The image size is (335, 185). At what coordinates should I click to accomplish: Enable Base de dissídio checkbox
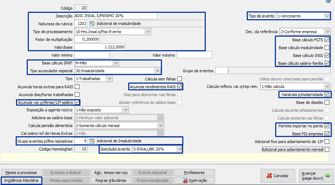pos(327,102)
